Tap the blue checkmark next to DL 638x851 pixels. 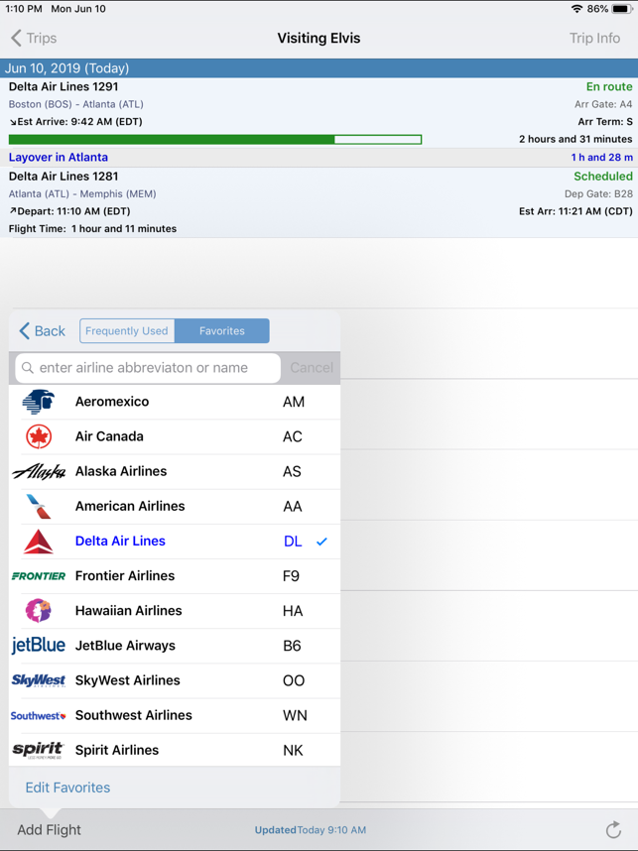tap(322, 542)
